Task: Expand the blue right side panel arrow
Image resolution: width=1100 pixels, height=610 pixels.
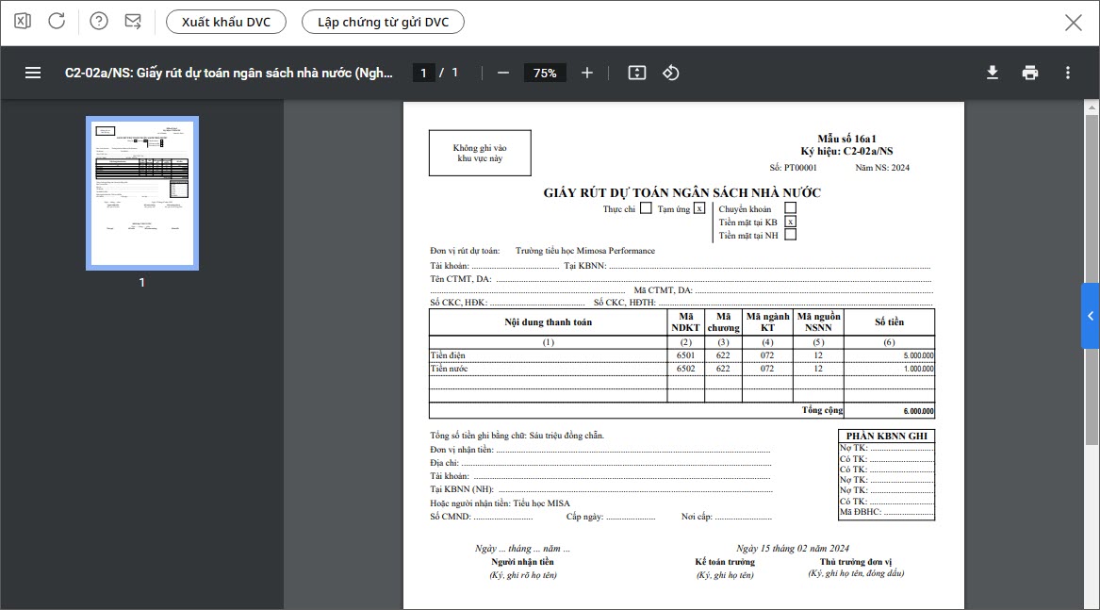Action: (x=1091, y=316)
